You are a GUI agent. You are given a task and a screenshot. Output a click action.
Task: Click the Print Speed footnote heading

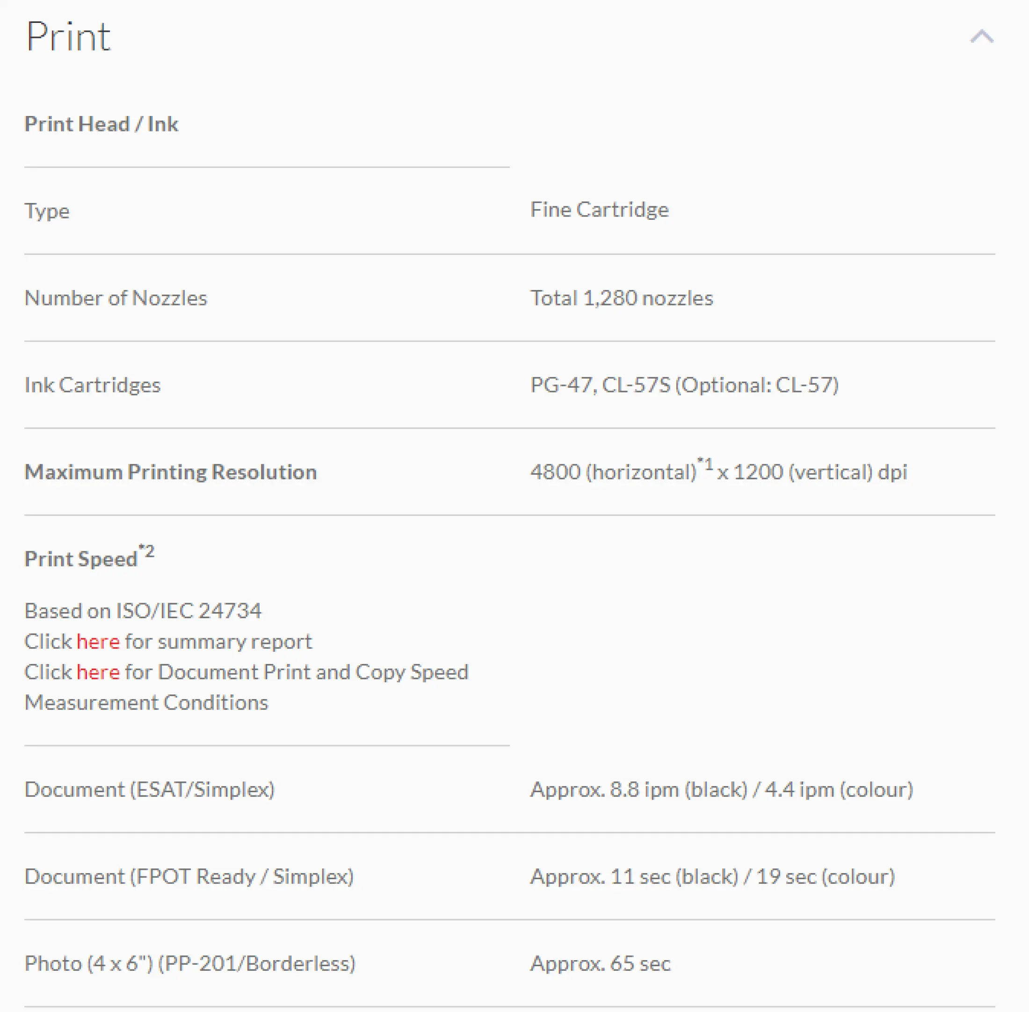pyautogui.click(x=89, y=557)
